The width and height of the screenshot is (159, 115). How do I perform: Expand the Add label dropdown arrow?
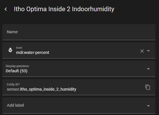tap(148, 106)
